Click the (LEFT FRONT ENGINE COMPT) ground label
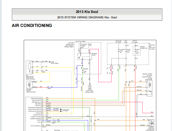Viewport: 172px width, 131px height. (x=90, y=91)
